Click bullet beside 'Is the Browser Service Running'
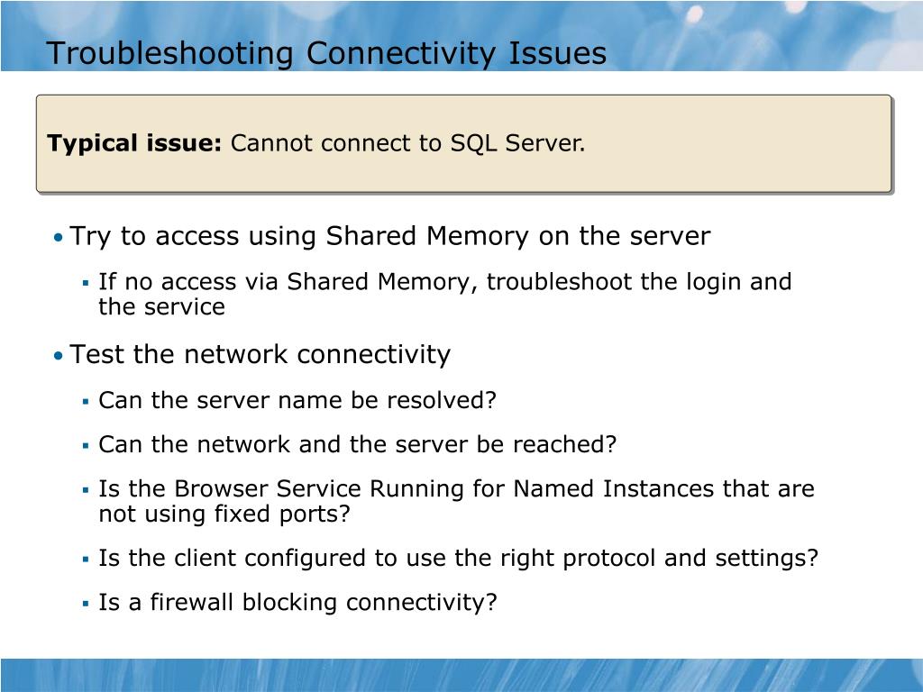The height and width of the screenshot is (692, 923). point(86,490)
